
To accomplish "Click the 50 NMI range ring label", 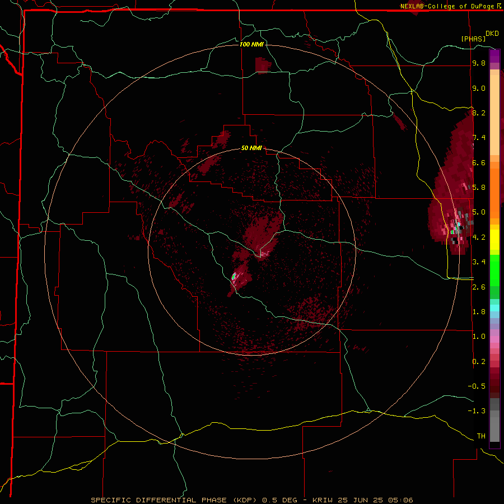I will [x=251, y=148].
